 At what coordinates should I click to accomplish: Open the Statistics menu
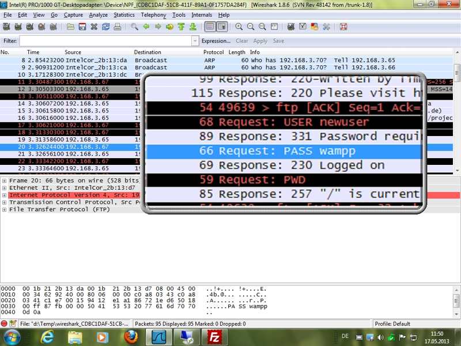pos(124,15)
